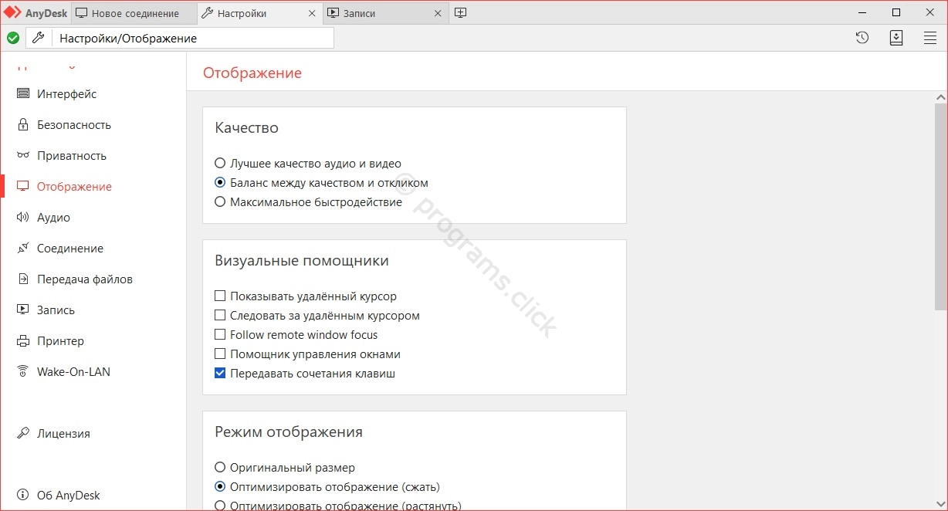Open the Об AnyDesk page
Screen dimensions: 948x511
click(x=69, y=496)
